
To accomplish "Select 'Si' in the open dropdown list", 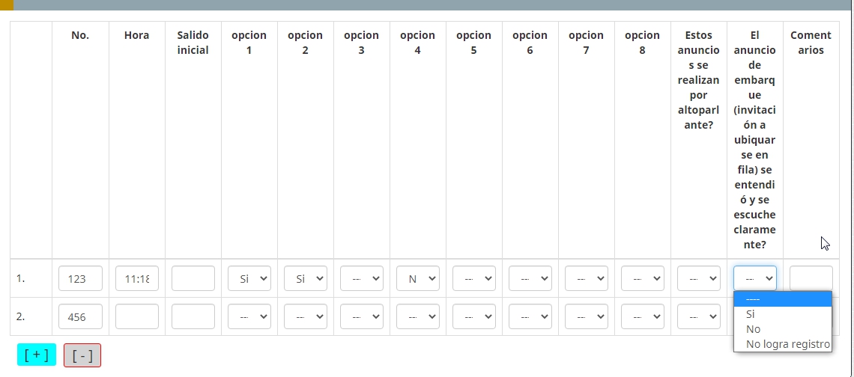I will [751, 314].
